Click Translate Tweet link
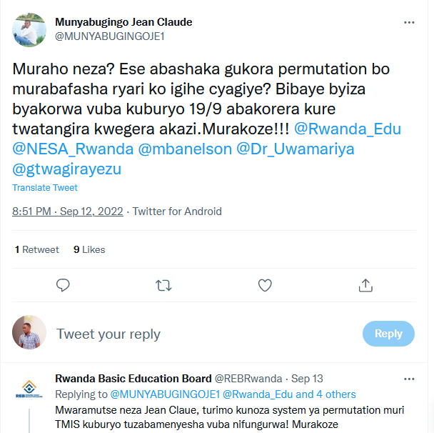Image resolution: width=434 pixels, height=433 pixels. 45,187
